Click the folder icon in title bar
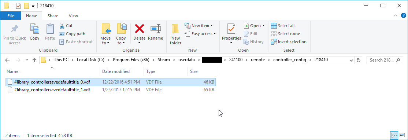This screenshot has width=408, height=140. pos(7,6)
